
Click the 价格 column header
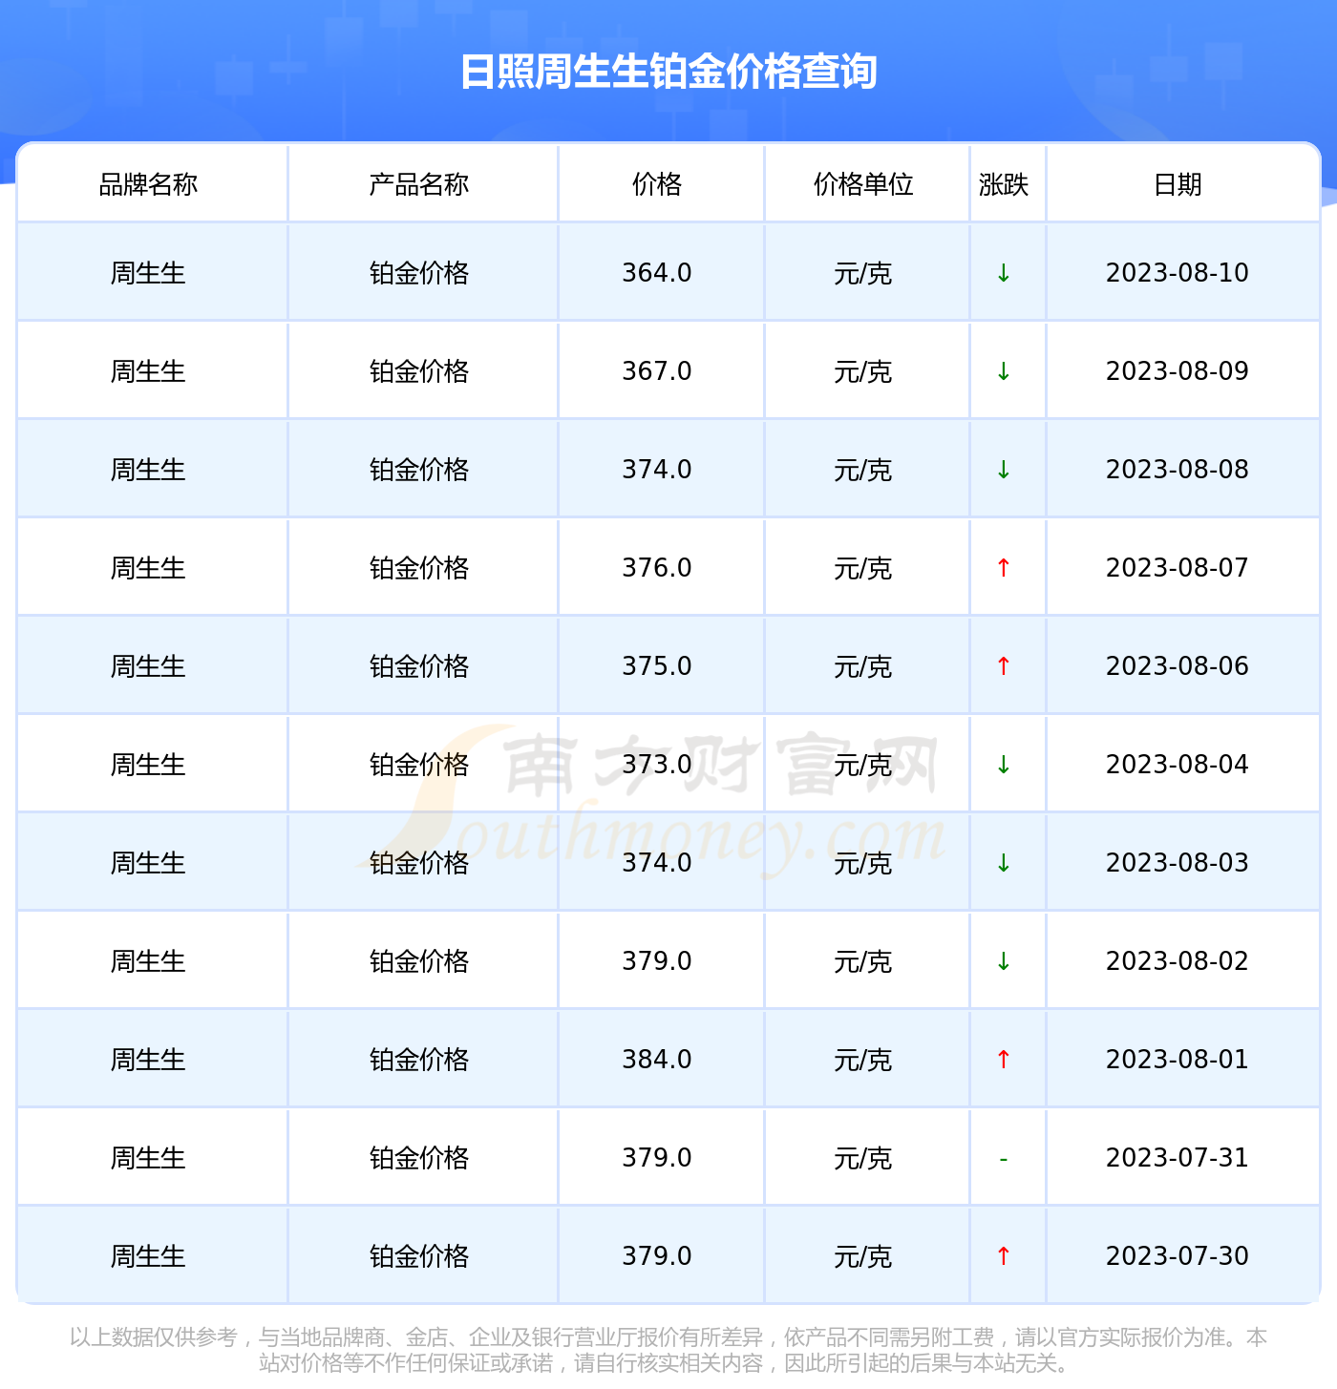pyautogui.click(x=657, y=184)
